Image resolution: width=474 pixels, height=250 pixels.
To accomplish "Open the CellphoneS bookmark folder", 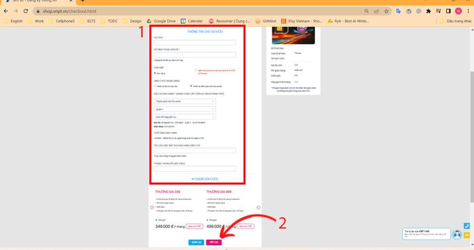I will (62, 21).
